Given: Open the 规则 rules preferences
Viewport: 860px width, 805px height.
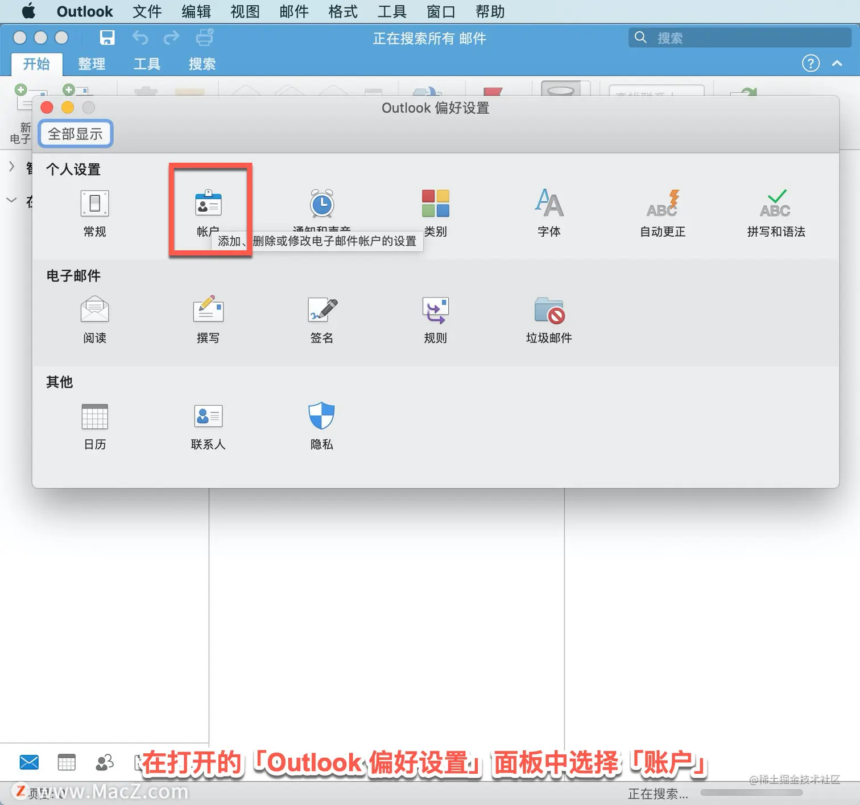Looking at the screenshot, I should coord(436,320).
